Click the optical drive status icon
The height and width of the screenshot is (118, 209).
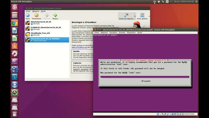pyautogui.click(x=160, y=114)
